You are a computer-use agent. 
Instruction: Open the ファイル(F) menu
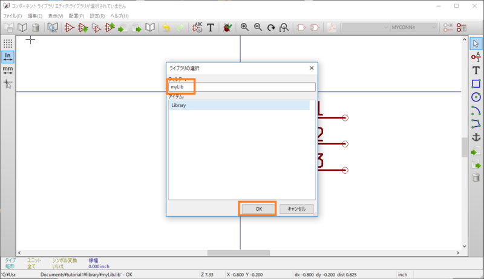coord(12,16)
